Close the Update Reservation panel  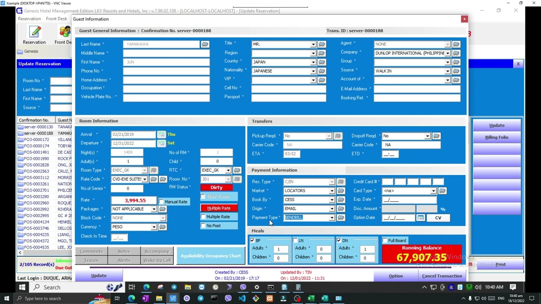[x=518, y=64]
